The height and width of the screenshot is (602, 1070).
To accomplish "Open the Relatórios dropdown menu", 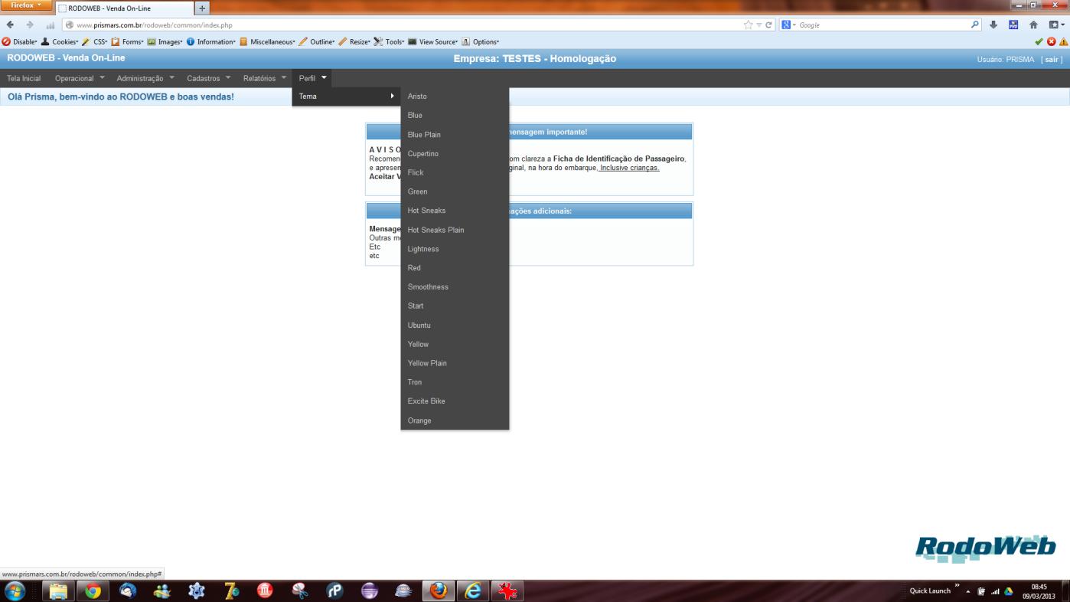I will tap(265, 78).
